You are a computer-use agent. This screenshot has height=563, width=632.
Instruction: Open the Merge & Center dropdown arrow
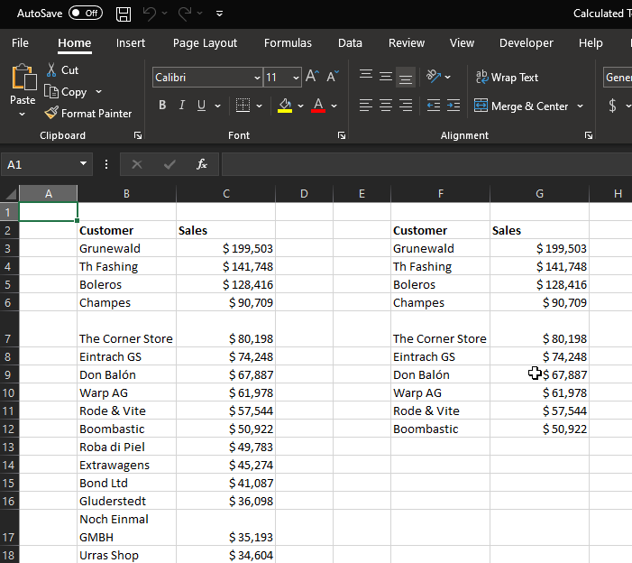pyautogui.click(x=580, y=106)
